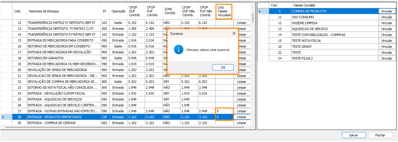Select row ENTRADA - DEVOLUÇÃO CUPOM FISCAL
This screenshot has height=142, width=398.
click(x=125, y=93)
